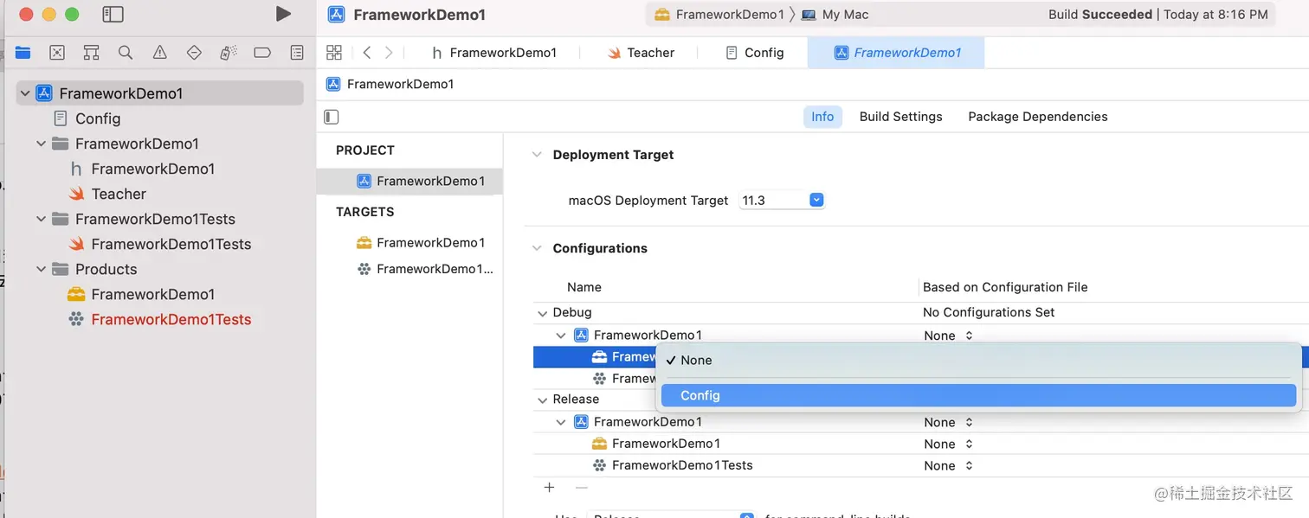Open the Symbol navigator
Screen dimensions: 1309x518
pyautogui.click(x=91, y=53)
